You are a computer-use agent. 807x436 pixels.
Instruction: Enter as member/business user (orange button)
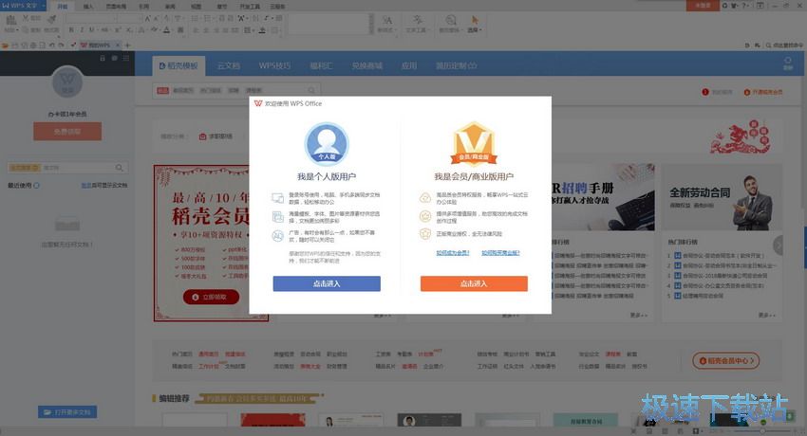pos(474,283)
